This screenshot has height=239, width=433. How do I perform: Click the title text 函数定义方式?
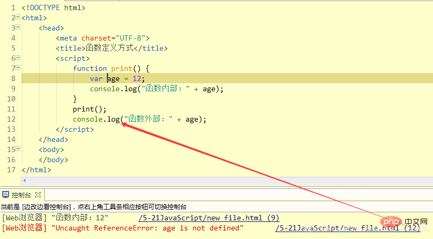(x=109, y=49)
